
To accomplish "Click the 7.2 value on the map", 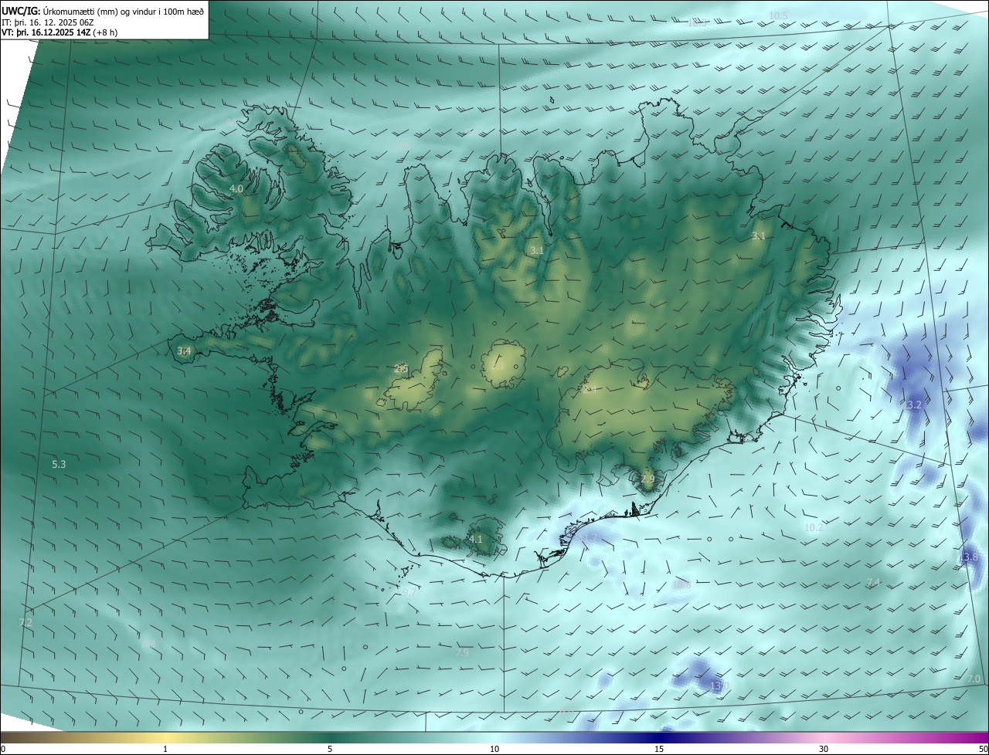I will (25, 622).
